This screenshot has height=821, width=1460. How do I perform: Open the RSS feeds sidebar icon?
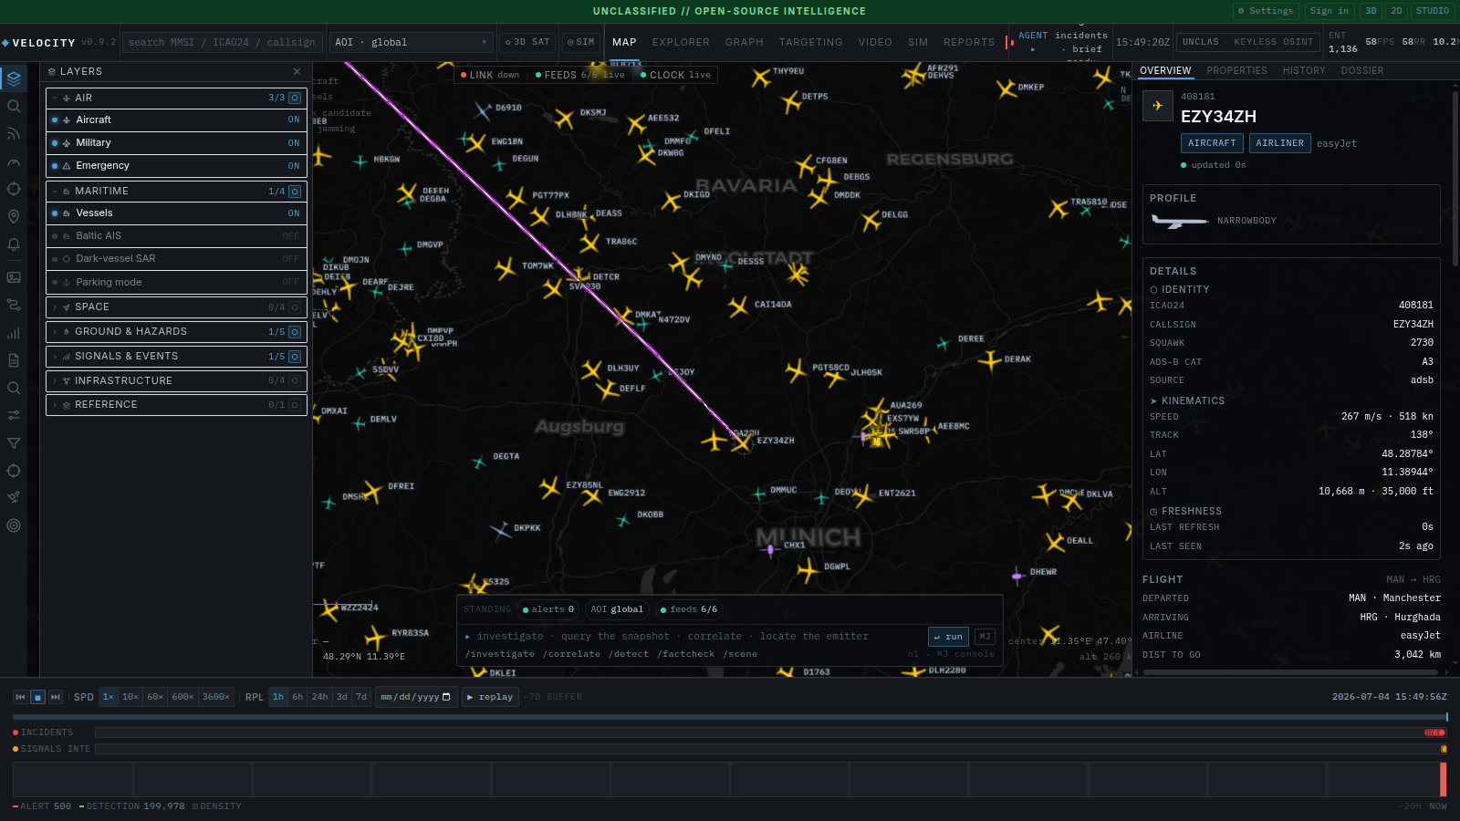(14, 134)
